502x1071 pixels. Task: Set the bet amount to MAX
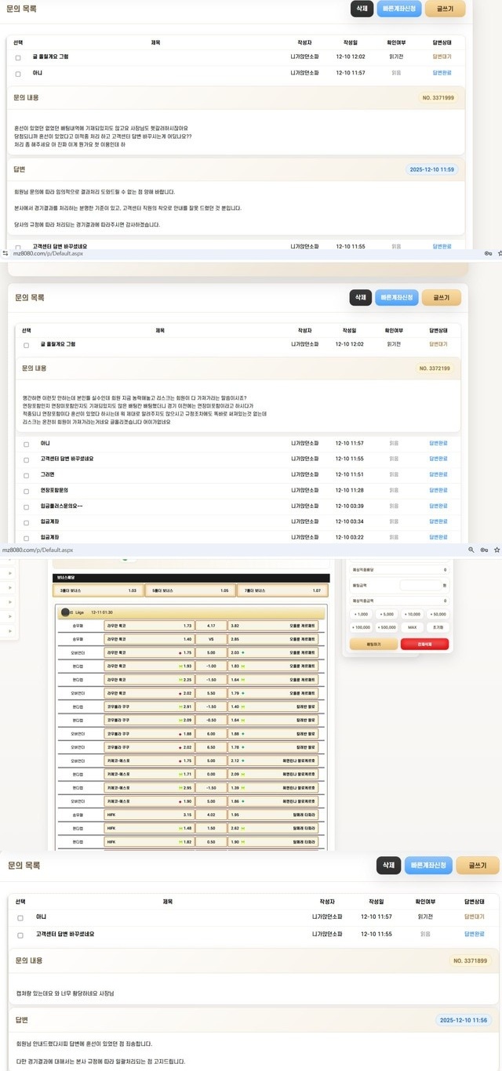pos(413,627)
